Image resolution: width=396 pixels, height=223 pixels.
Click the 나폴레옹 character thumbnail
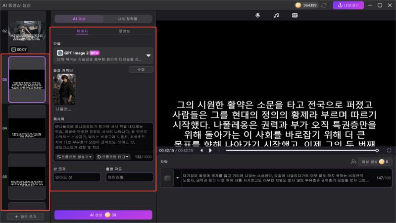(x=64, y=90)
